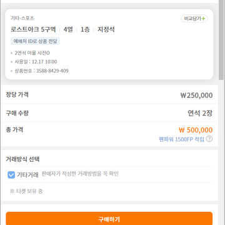Click the green plus icon in 비교담기

click(203, 19)
